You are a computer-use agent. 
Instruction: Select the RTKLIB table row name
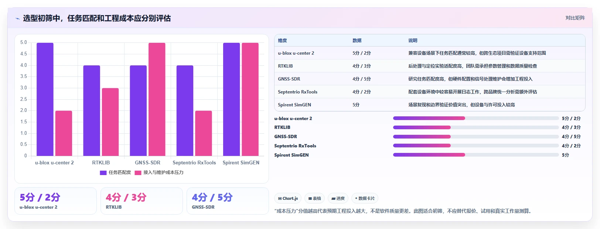click(285, 66)
